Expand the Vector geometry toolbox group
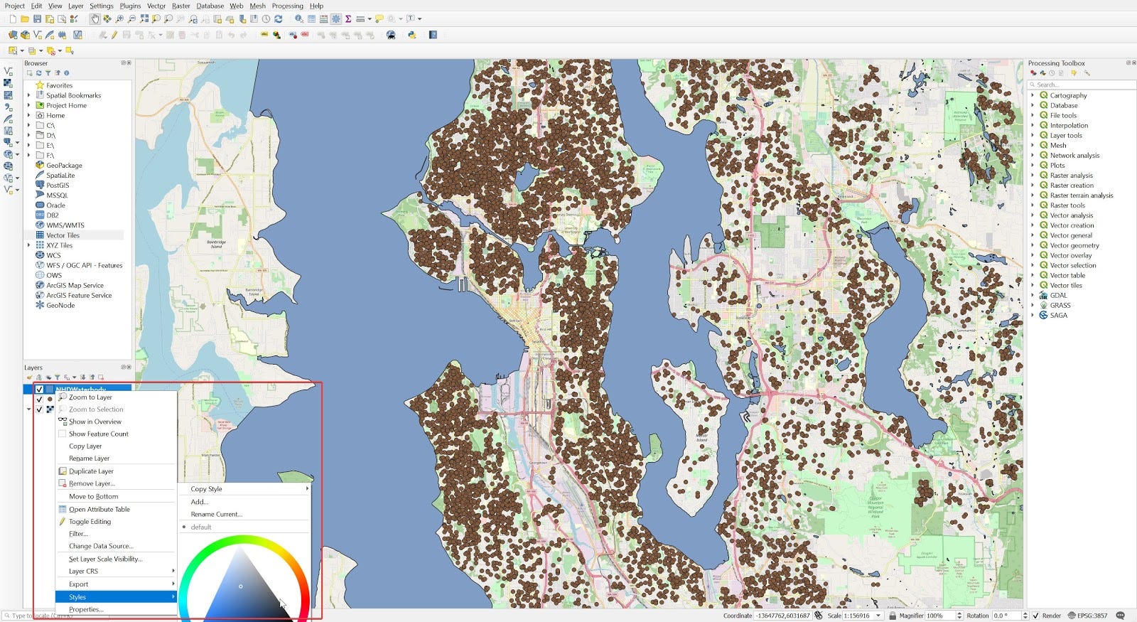The width and height of the screenshot is (1137, 622). coord(1033,245)
